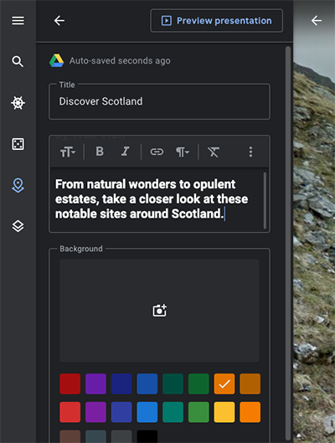The width and height of the screenshot is (335, 443).
Task: Select the bright blue swatch in second row
Action: (x=147, y=412)
